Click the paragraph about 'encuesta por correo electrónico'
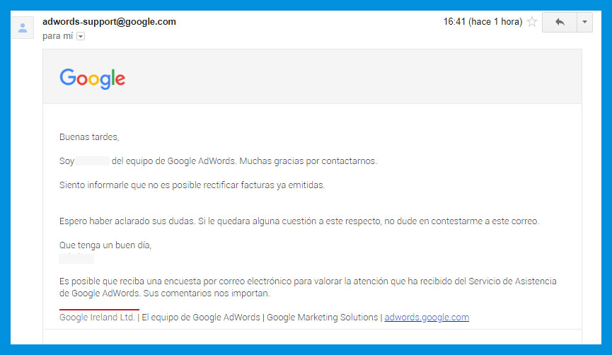This screenshot has height=355, width=612. pyautogui.click(x=308, y=287)
